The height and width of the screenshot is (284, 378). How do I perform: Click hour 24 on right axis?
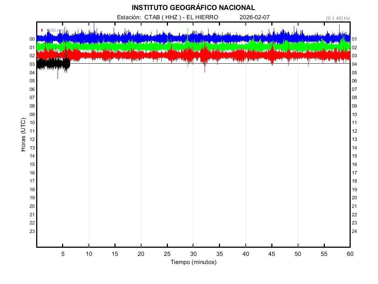(354, 231)
